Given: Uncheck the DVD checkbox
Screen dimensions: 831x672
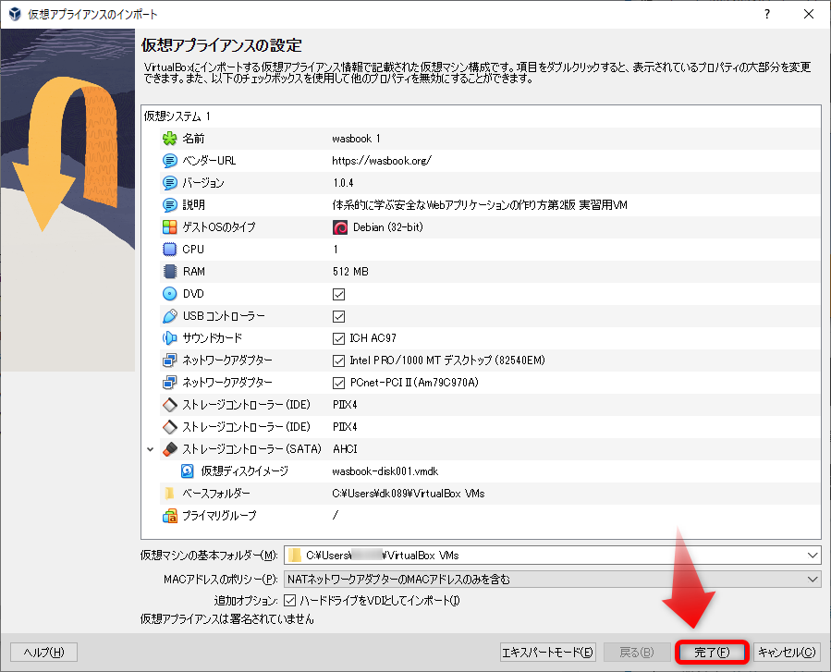Looking at the screenshot, I should point(338,294).
